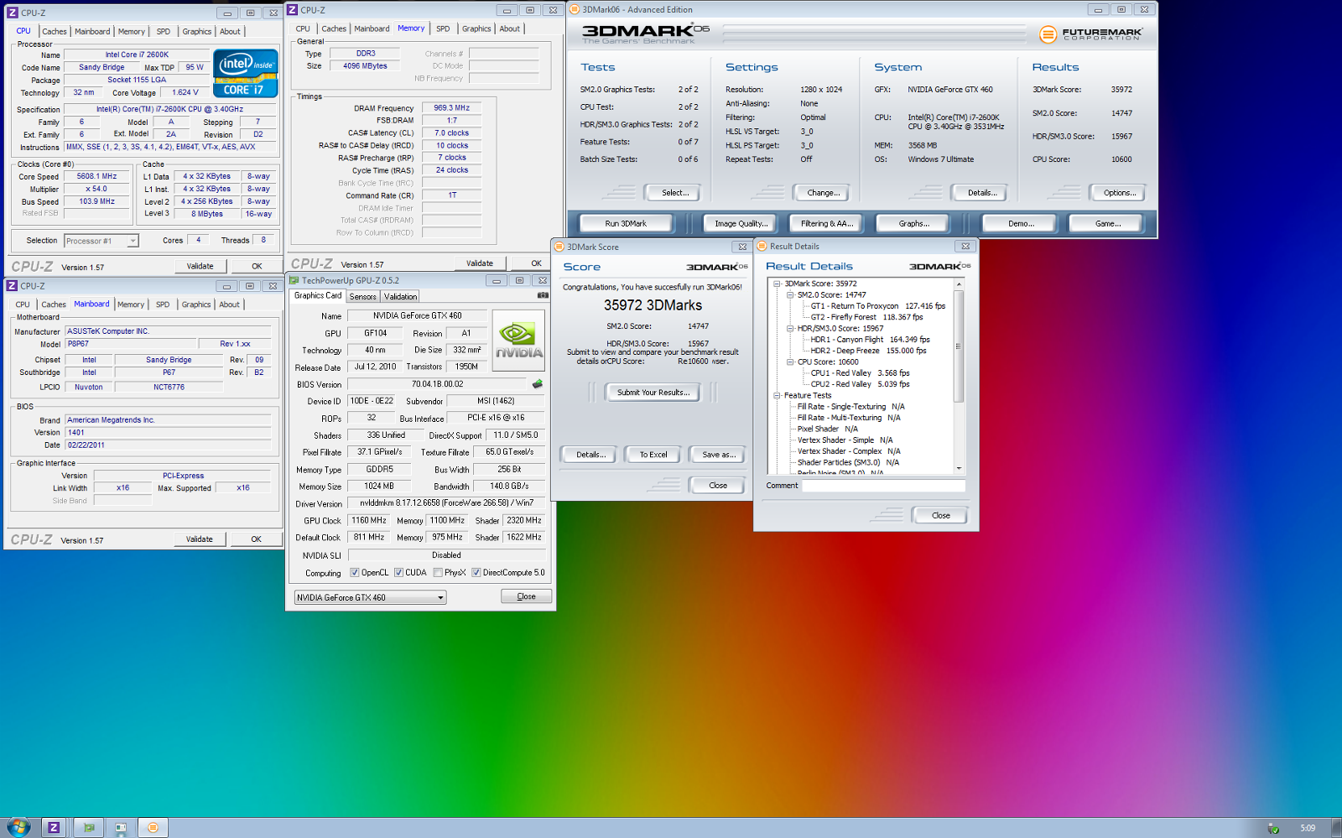Image resolution: width=1342 pixels, height=838 pixels.
Task: Click the Intel Core i7 logo in CPU-Z
Action: click(x=246, y=73)
